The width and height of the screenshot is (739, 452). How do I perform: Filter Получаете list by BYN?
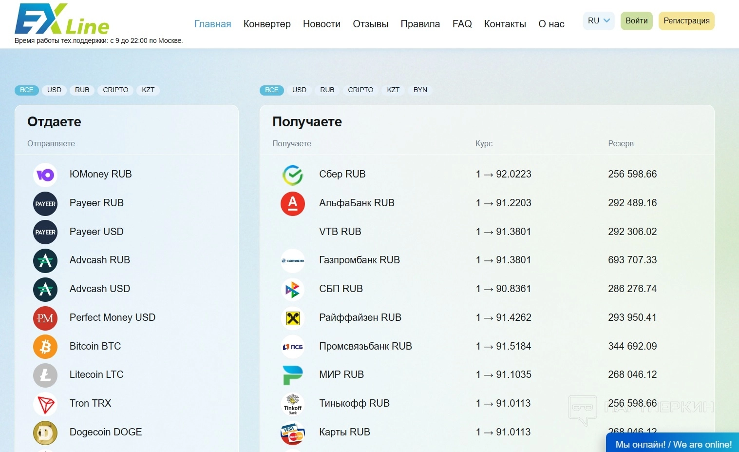420,90
